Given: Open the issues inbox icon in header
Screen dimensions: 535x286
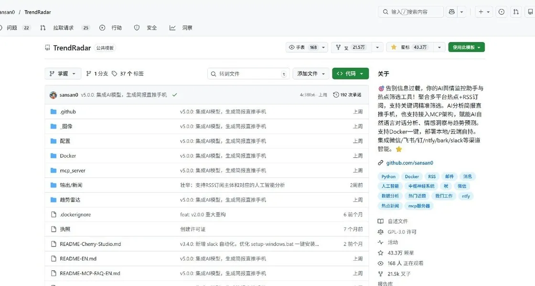Looking at the screenshot, I should point(501,12).
